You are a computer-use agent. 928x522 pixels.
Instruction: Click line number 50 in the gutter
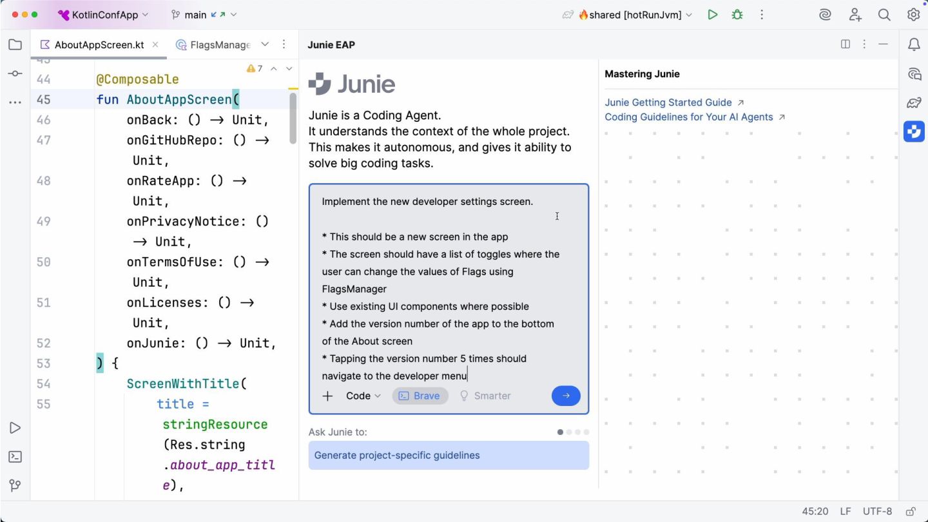(43, 262)
